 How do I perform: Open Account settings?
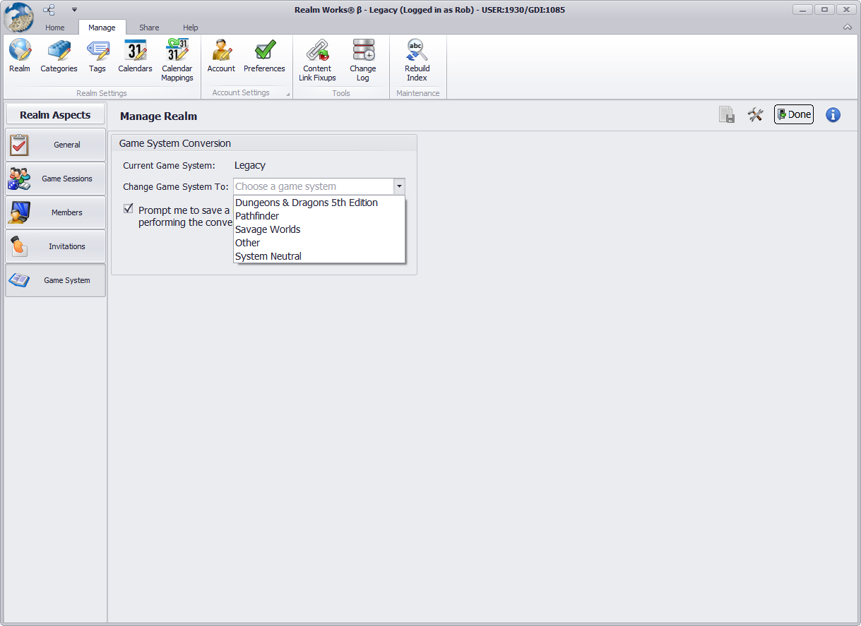point(221,56)
